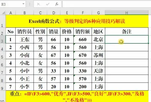Image resolution: width=151 pixels, height=102 pixels.
Task: Select column B header
Action: (x=25, y=13)
